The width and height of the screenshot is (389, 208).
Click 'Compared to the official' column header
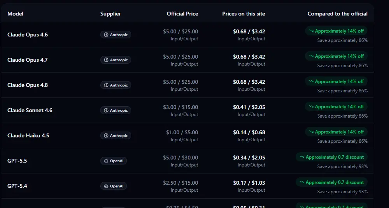click(x=337, y=14)
